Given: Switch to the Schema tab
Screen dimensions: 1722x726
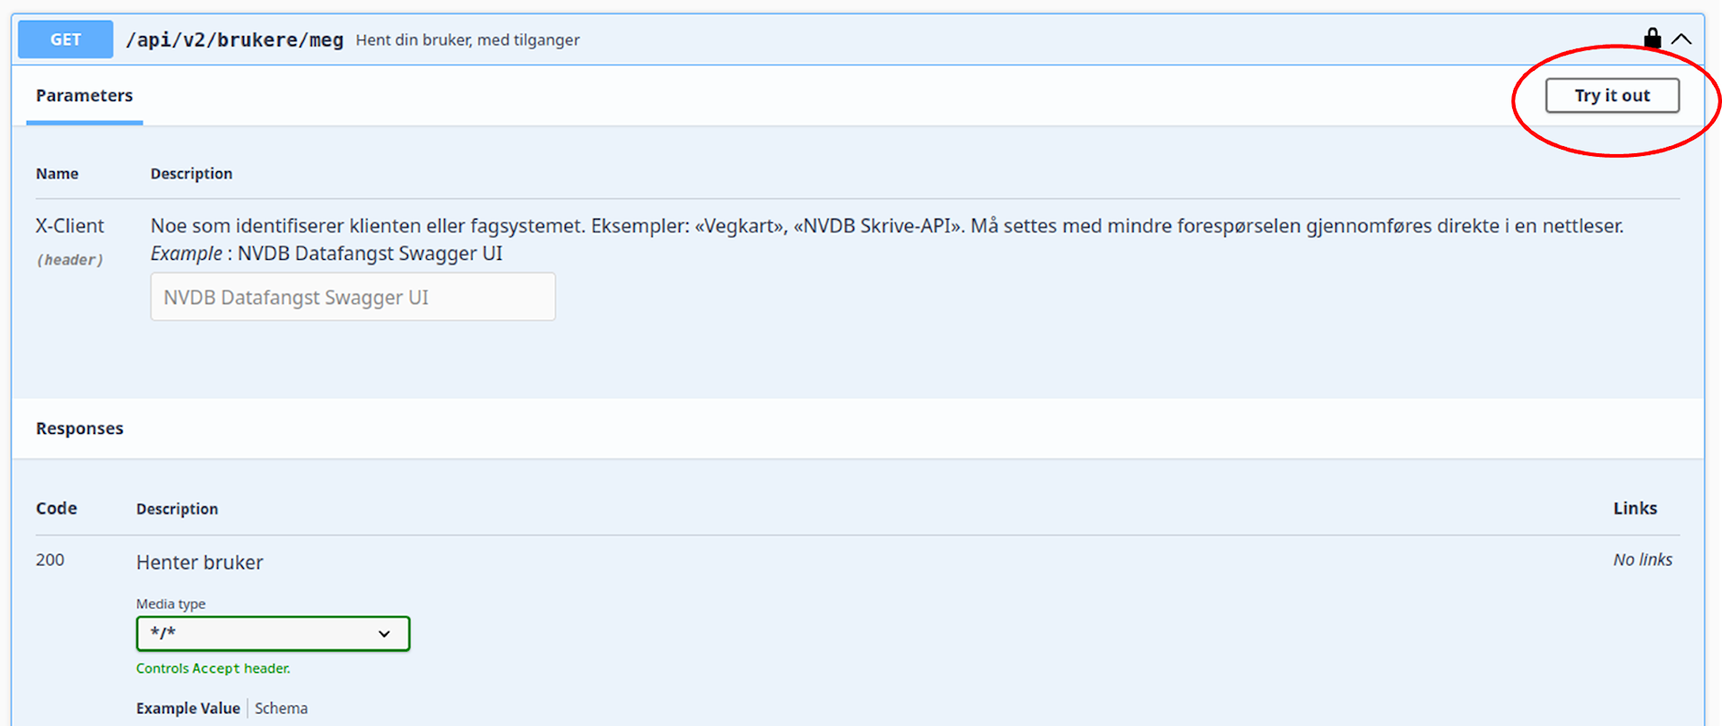Looking at the screenshot, I should click(x=281, y=708).
